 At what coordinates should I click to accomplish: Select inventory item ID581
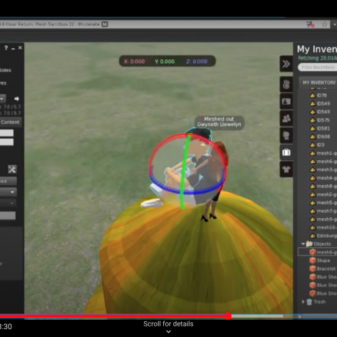[x=323, y=128]
